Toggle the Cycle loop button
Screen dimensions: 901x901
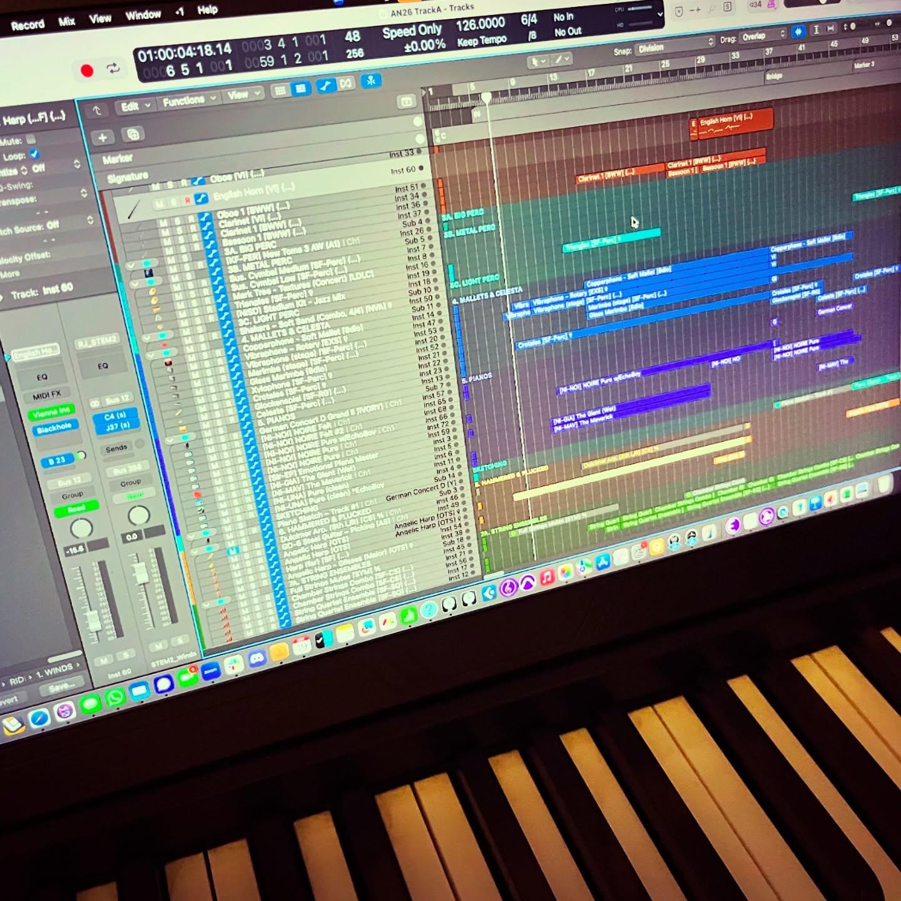tap(113, 68)
